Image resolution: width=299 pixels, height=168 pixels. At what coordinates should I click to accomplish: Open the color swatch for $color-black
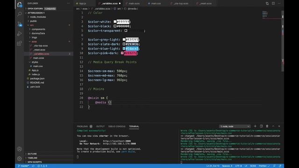coord(115,26)
